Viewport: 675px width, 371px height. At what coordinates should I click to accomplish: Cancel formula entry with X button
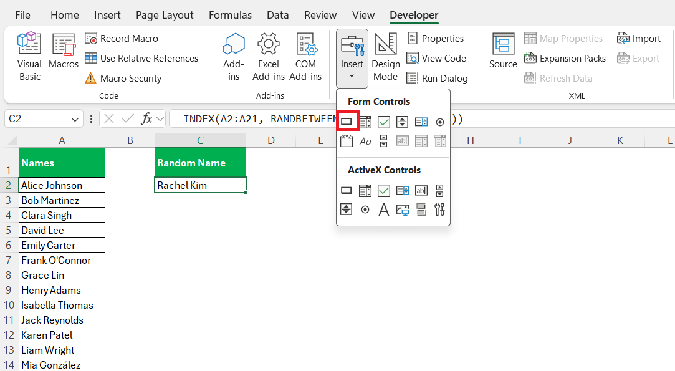click(109, 119)
